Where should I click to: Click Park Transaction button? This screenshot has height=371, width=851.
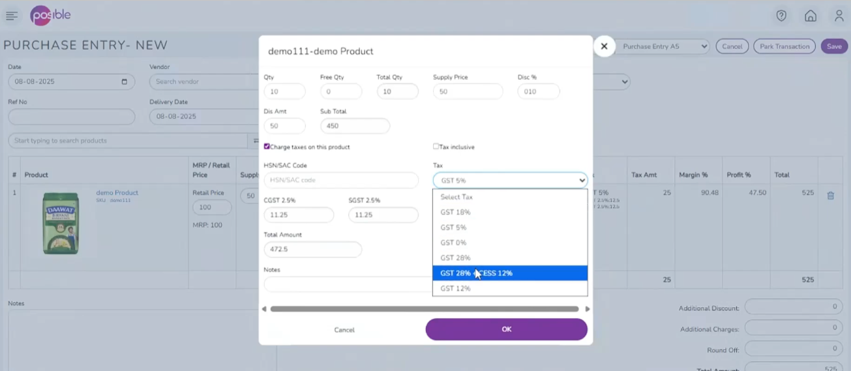point(784,46)
